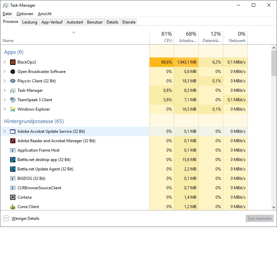The height and width of the screenshot is (278, 277).
Task: Click the Weniger Details arrow circle icon
Action: click(x=6, y=219)
